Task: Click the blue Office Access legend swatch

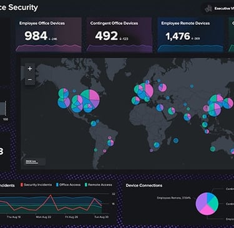Action: click(x=57, y=184)
